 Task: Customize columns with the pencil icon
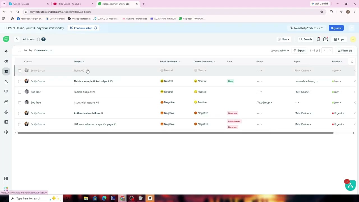pyautogui.click(x=352, y=61)
